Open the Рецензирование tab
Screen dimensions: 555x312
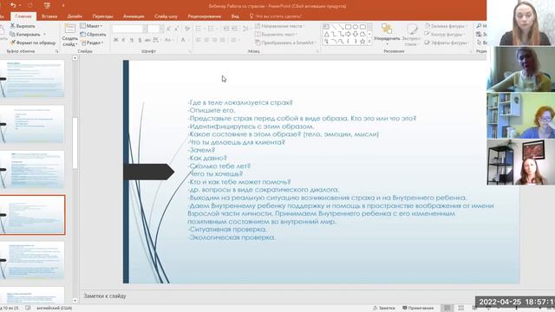click(205, 16)
